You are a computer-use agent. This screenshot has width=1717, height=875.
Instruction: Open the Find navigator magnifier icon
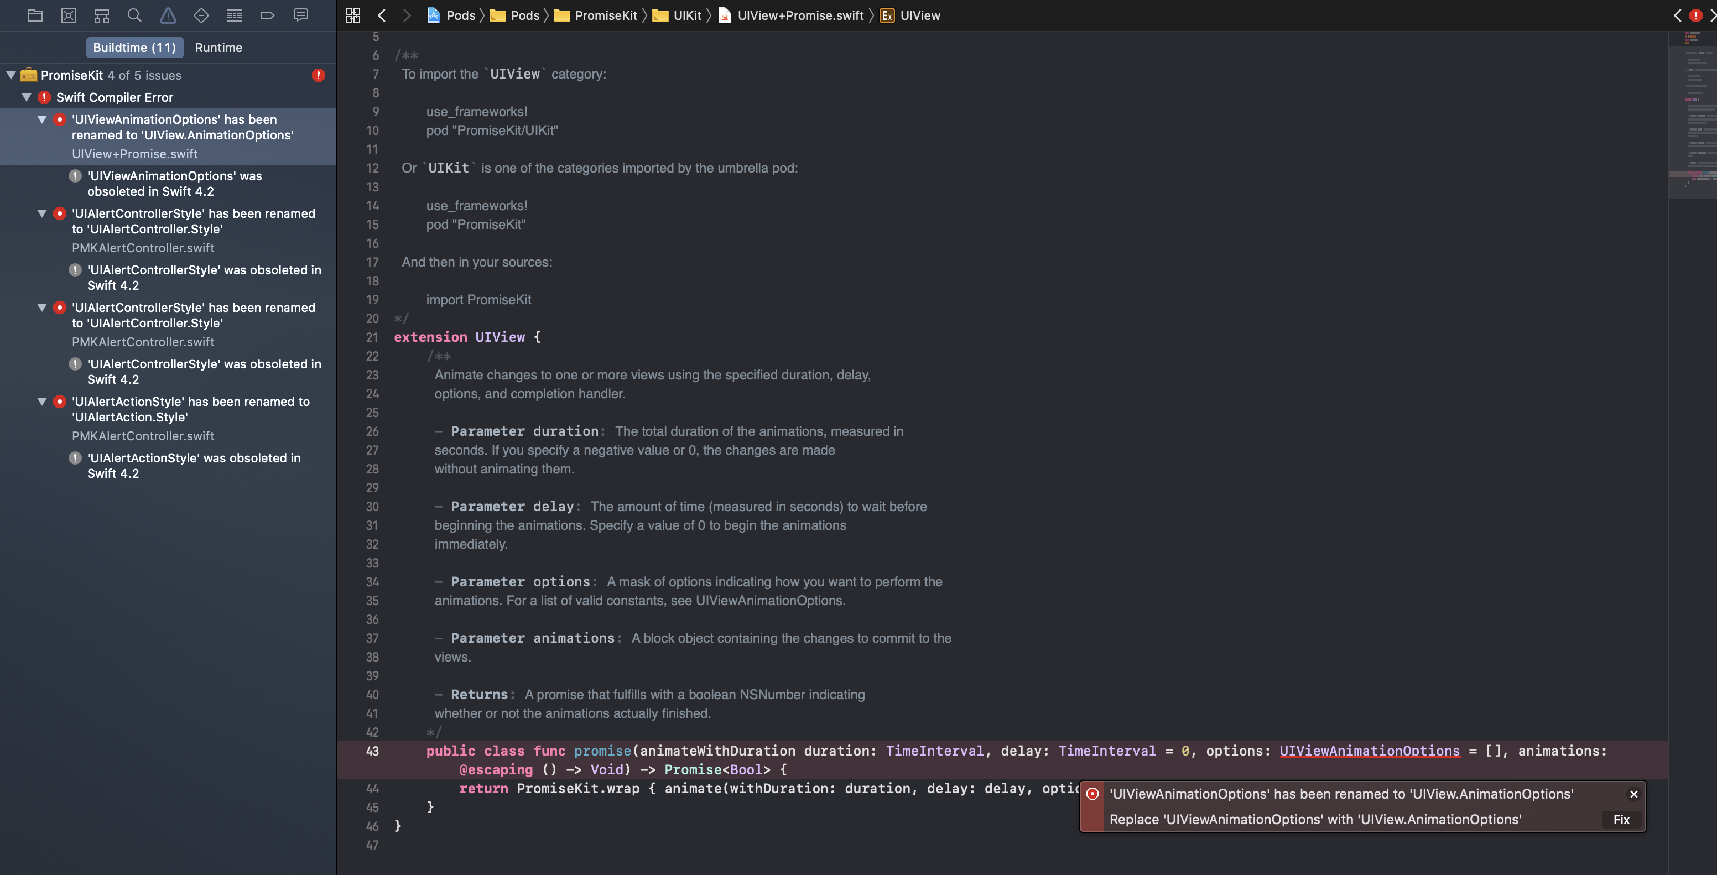[x=134, y=15]
